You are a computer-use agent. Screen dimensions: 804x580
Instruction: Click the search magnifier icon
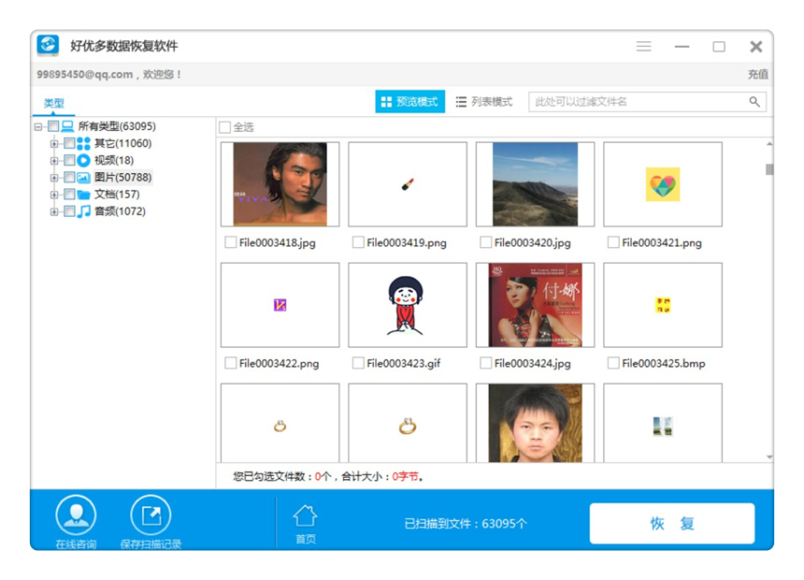point(754,101)
